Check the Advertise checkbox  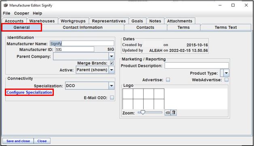[x=168, y=80]
